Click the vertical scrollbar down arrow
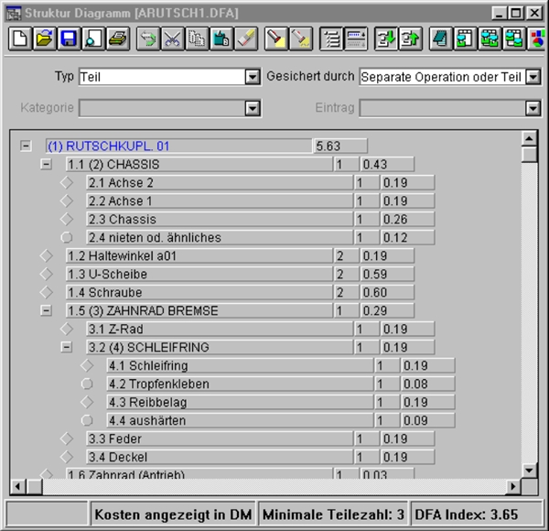 tap(528, 469)
